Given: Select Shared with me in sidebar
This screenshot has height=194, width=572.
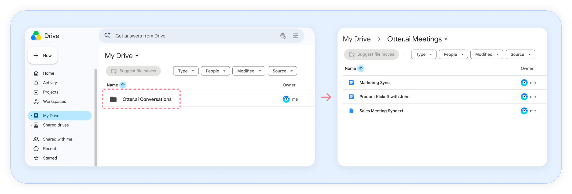Looking at the screenshot, I should 58,139.
